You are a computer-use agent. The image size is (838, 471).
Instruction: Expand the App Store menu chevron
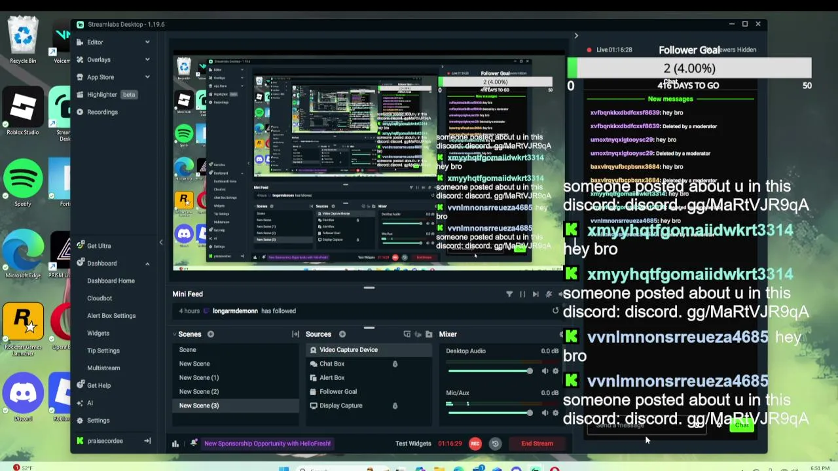click(147, 77)
